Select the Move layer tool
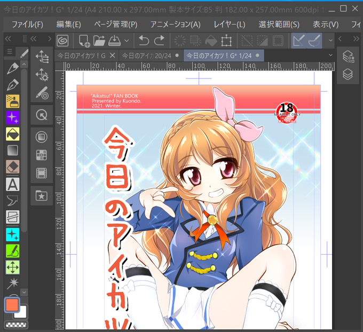The height and width of the screenshot is (332, 363). [12, 267]
